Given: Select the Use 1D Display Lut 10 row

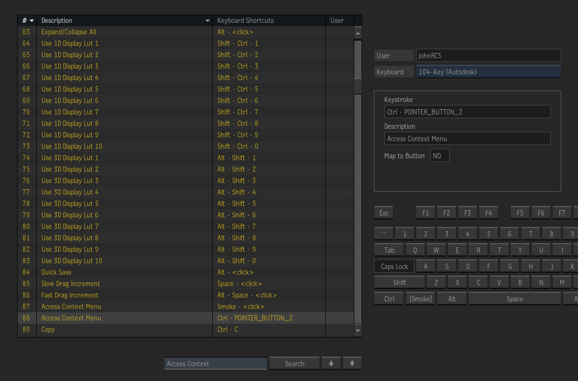Looking at the screenshot, I should pos(186,146).
